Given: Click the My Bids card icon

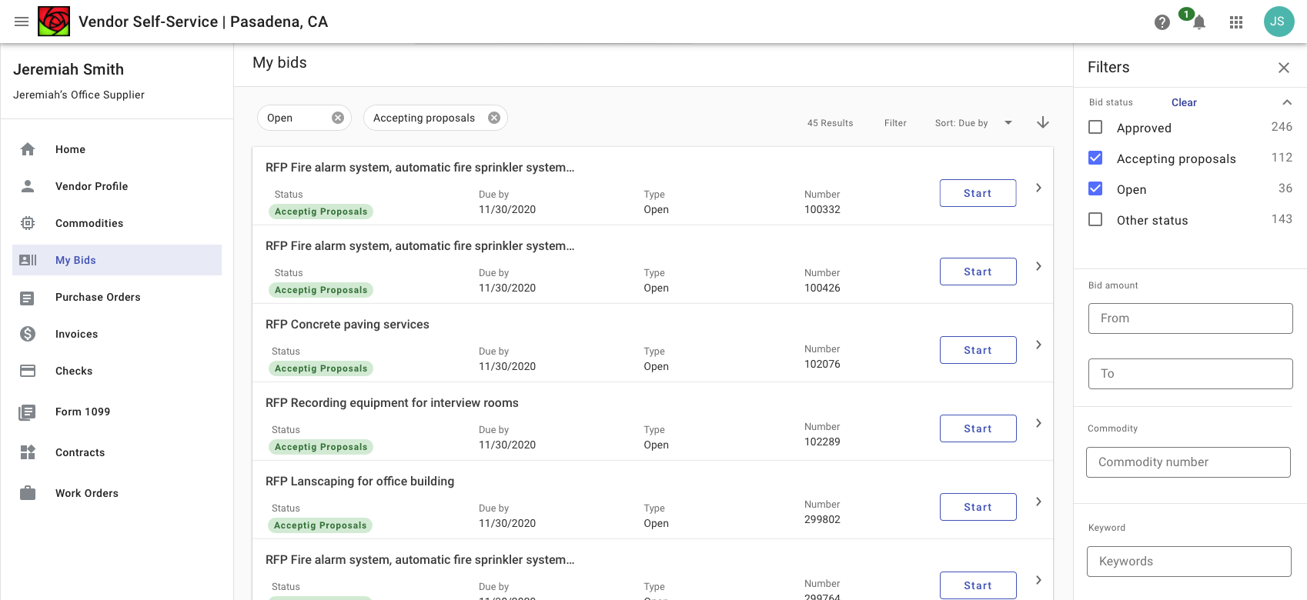Looking at the screenshot, I should (x=28, y=260).
